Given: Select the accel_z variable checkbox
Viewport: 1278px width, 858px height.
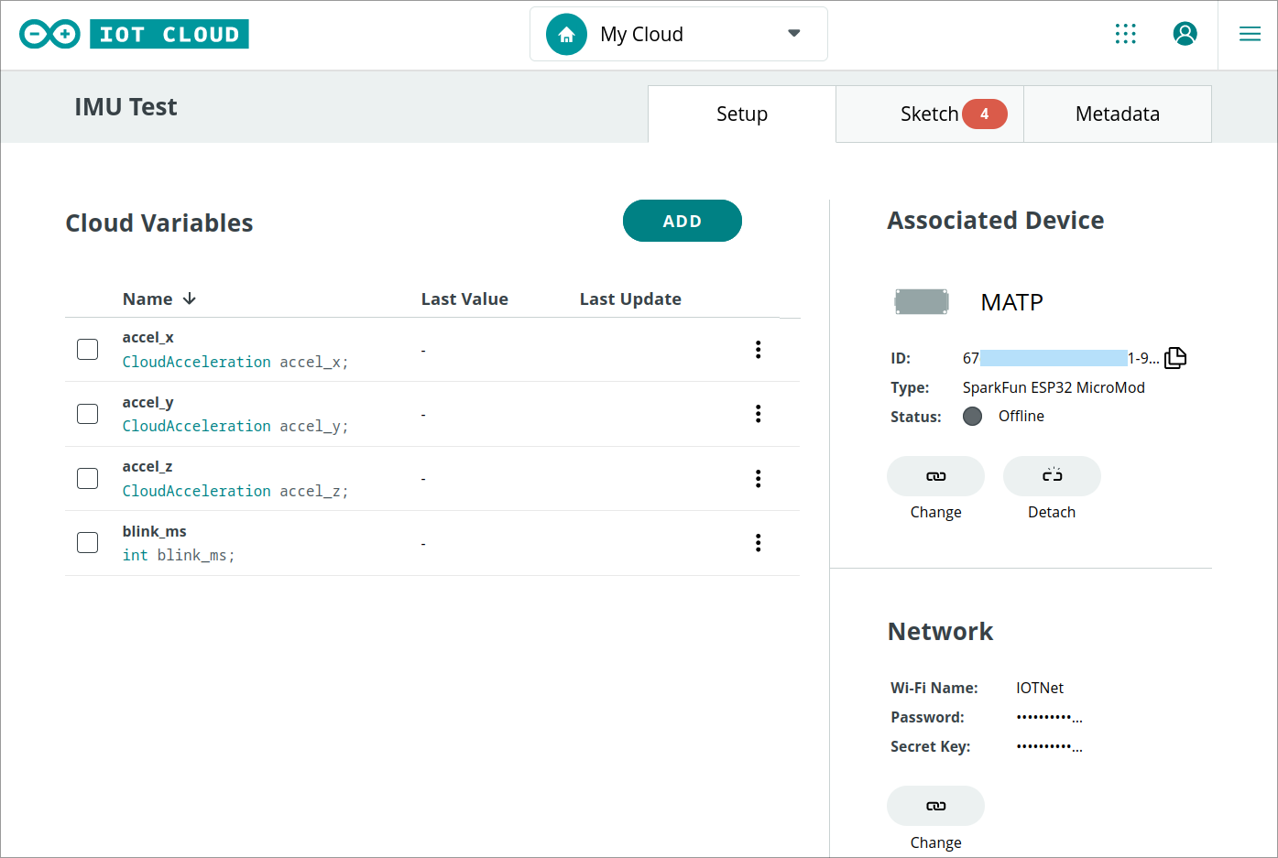Looking at the screenshot, I should click(x=87, y=477).
